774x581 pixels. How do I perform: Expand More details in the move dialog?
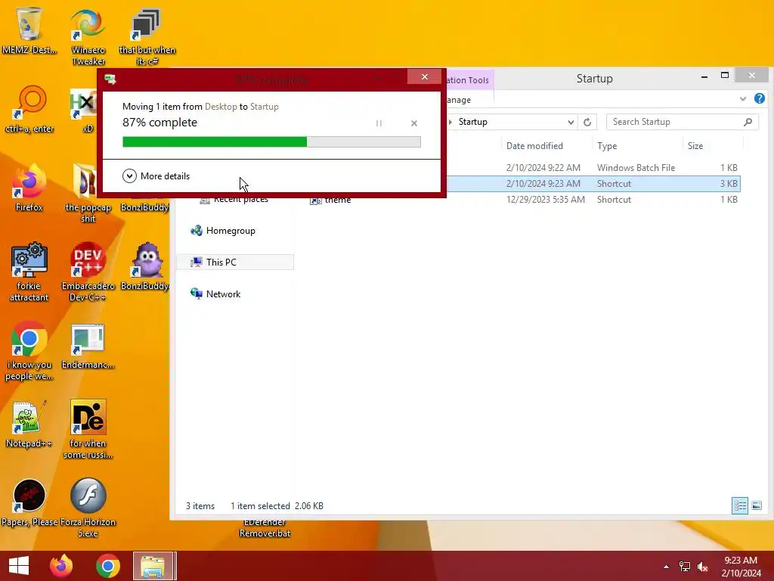[156, 176]
